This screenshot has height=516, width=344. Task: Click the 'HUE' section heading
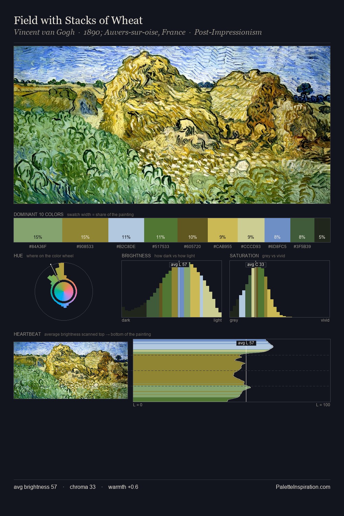click(x=18, y=256)
